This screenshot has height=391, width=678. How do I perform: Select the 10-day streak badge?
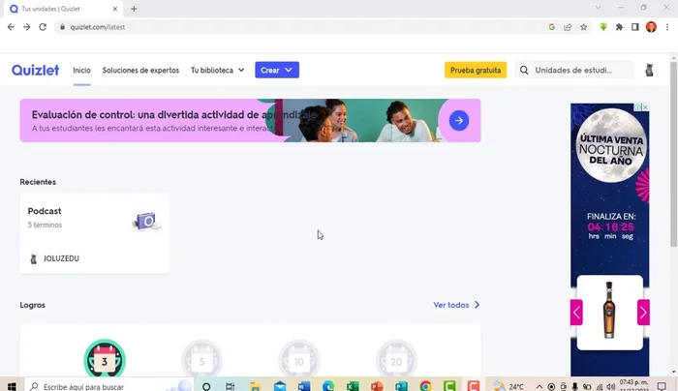[x=299, y=359]
